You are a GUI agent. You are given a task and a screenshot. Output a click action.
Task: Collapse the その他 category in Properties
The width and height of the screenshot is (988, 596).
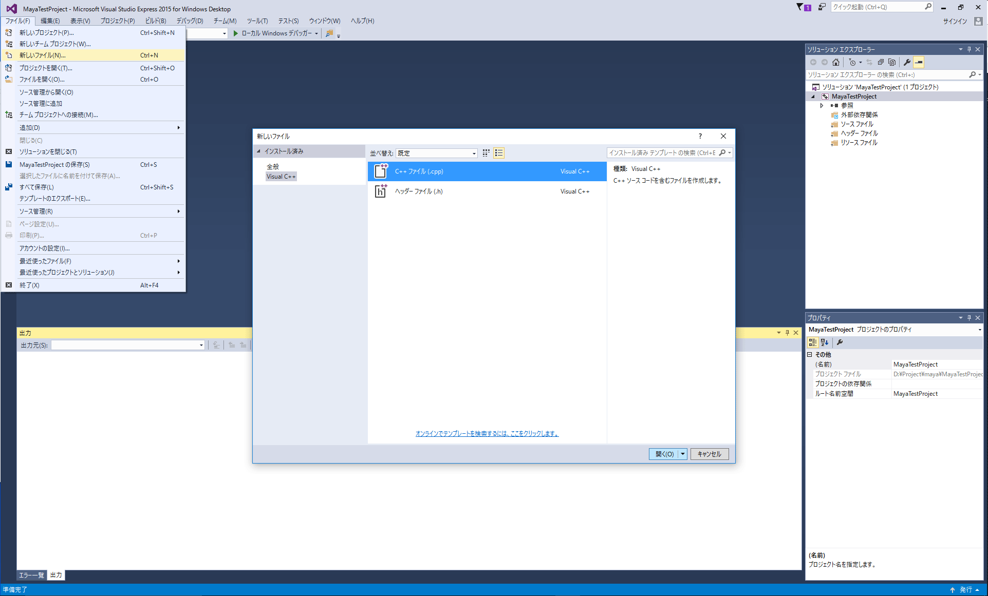pyautogui.click(x=810, y=355)
